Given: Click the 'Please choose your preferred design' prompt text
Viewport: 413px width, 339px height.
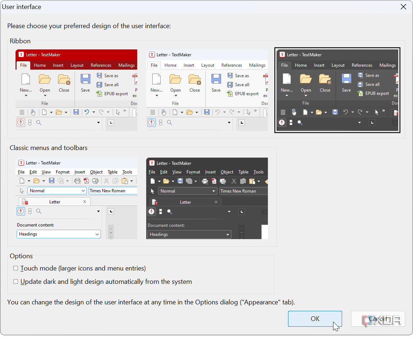Looking at the screenshot, I should click(x=89, y=26).
